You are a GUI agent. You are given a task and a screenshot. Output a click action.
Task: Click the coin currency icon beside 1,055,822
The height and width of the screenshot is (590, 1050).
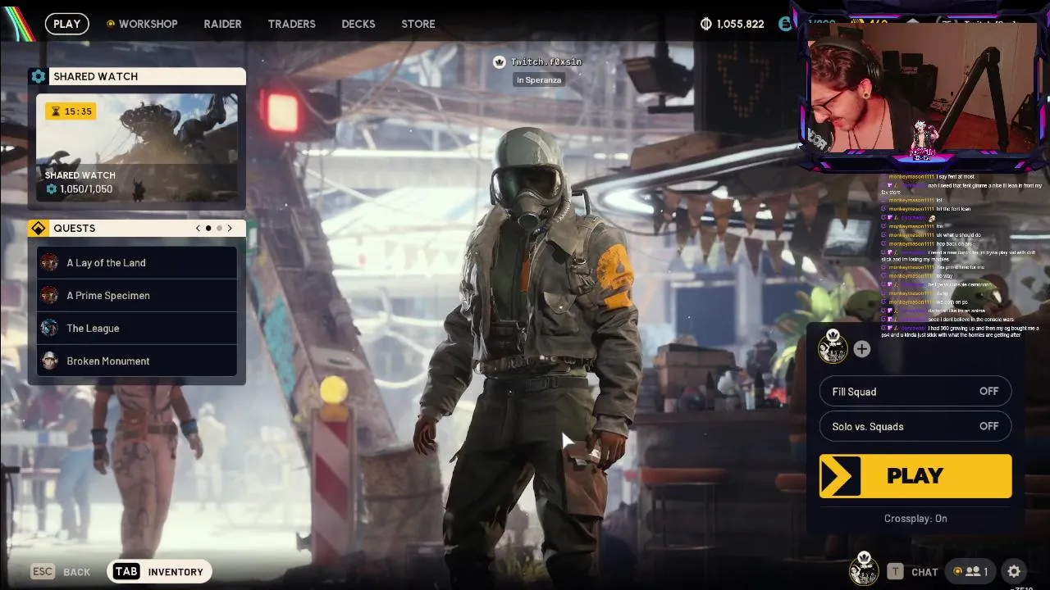click(705, 24)
